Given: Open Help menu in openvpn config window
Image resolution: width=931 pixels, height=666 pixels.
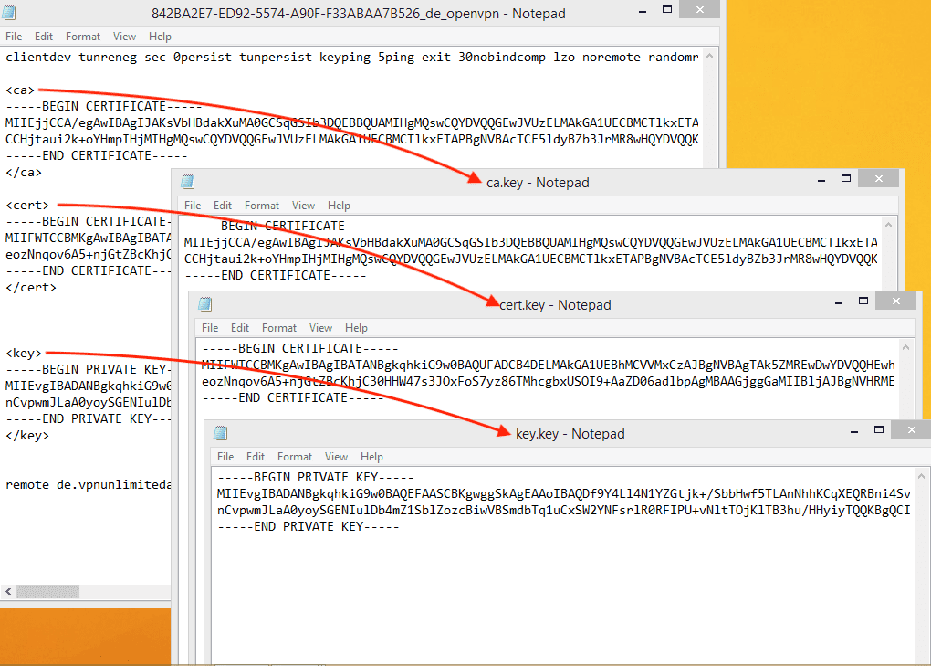Looking at the screenshot, I should pos(160,37).
